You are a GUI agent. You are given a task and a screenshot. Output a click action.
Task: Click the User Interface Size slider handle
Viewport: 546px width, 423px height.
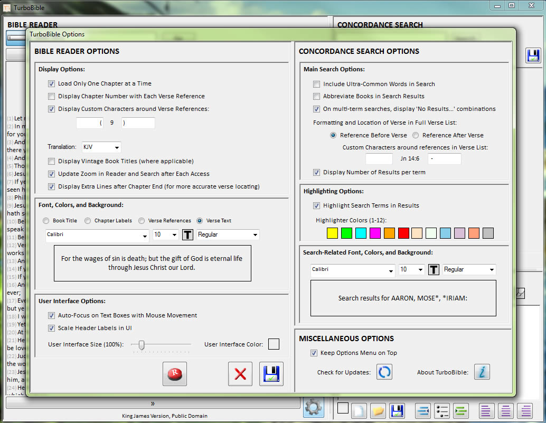[x=142, y=345]
